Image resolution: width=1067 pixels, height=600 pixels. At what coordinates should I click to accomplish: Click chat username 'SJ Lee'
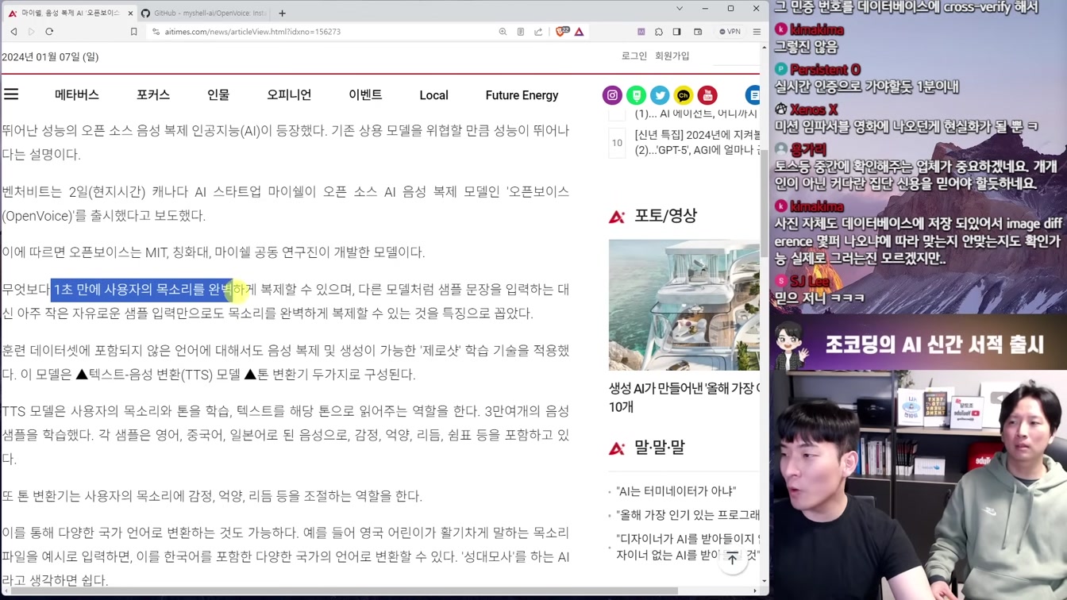click(810, 281)
